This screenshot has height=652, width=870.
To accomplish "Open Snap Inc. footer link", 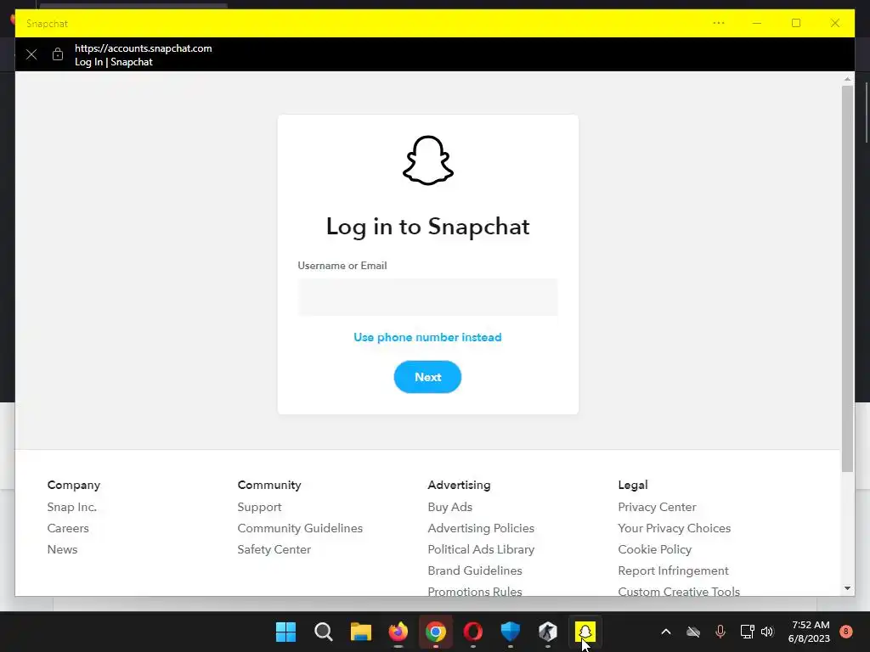I will tap(72, 507).
